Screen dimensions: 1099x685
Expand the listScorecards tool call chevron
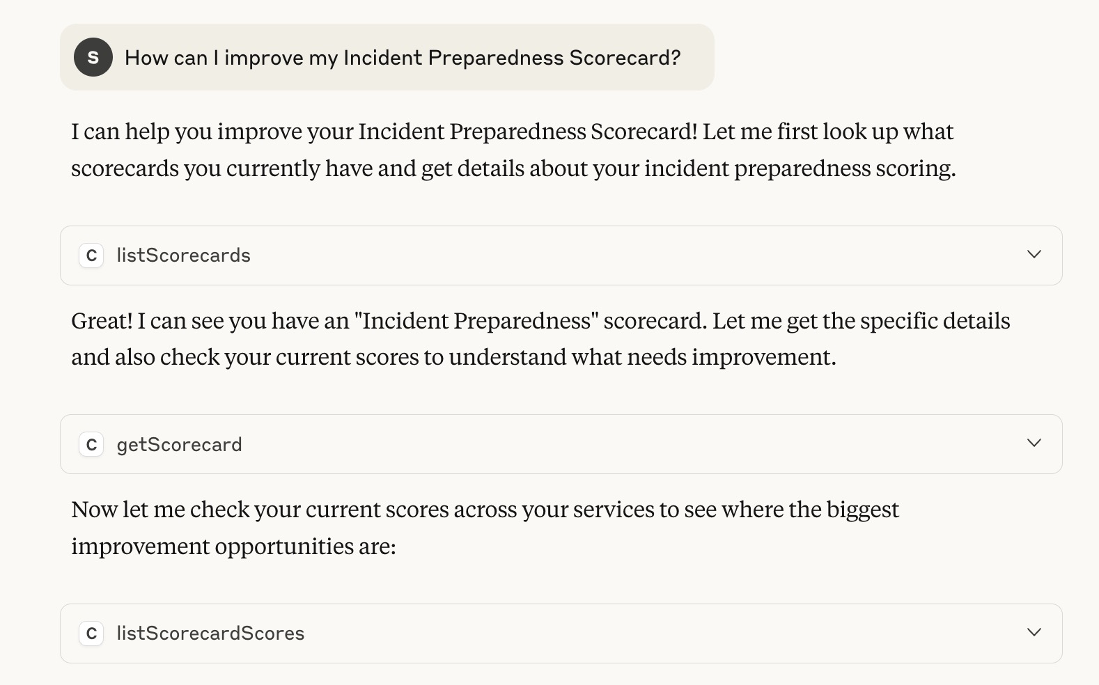pyautogui.click(x=1034, y=255)
